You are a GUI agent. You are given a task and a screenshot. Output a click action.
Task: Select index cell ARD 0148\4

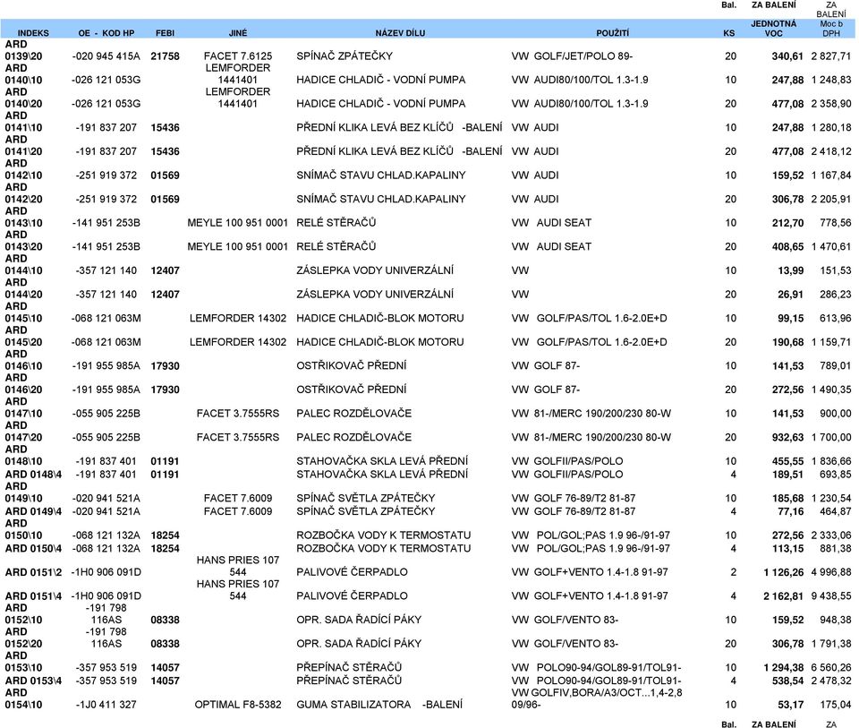[x=33, y=475]
